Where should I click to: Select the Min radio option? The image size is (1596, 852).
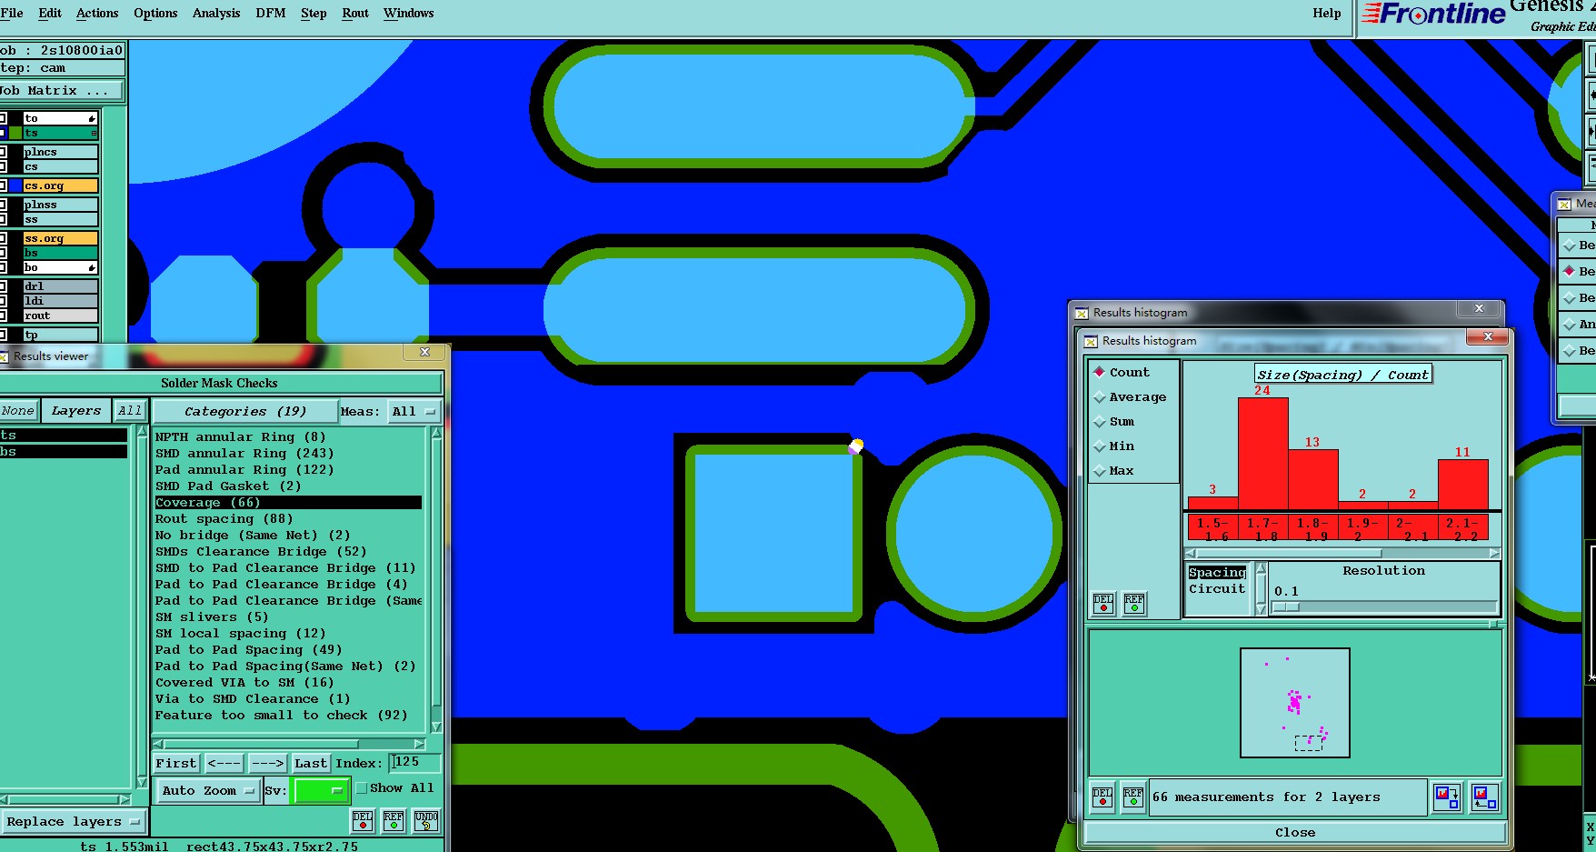coord(1099,446)
